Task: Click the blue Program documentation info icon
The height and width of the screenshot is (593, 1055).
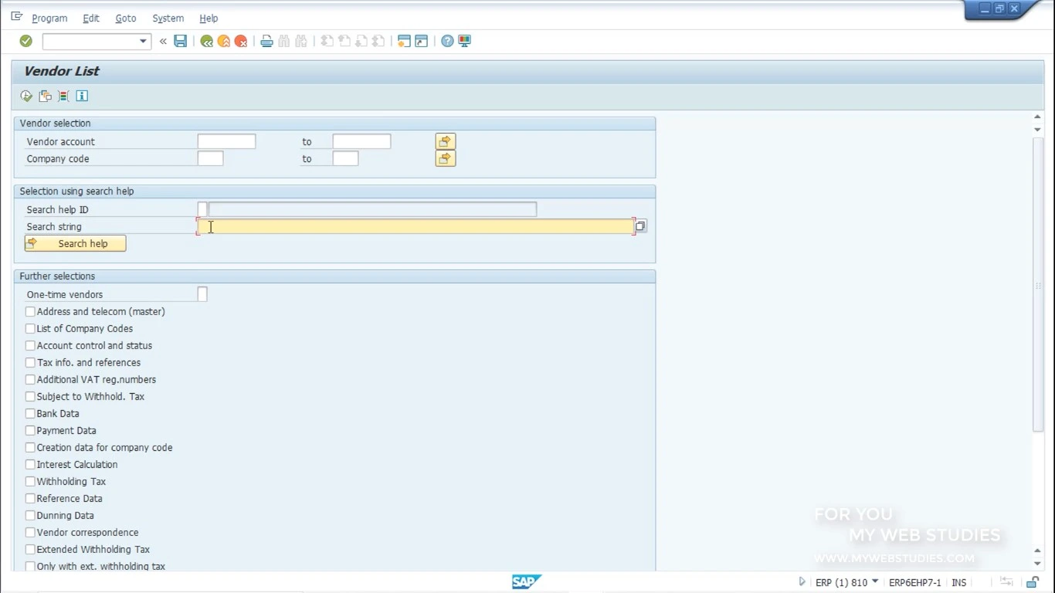Action: (82, 96)
